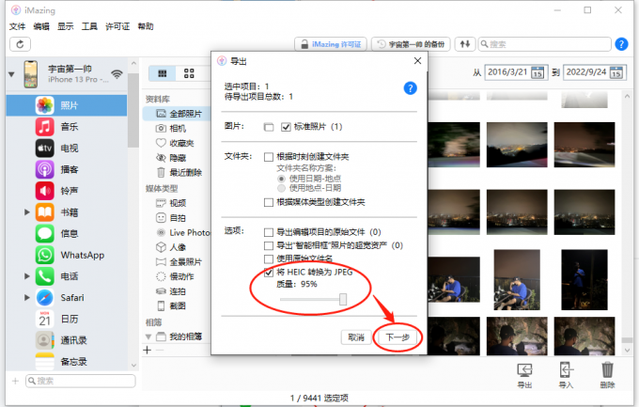
Task: Enable create folders by moment (根据时刻创建文件夹)
Action: [269, 157]
